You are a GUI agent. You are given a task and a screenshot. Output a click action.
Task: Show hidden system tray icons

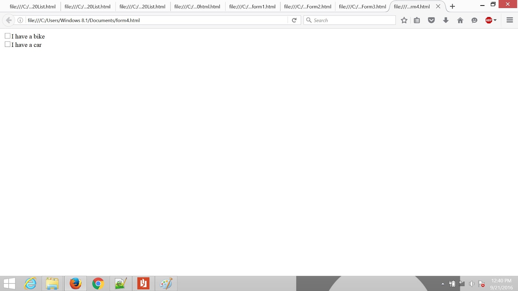pyautogui.click(x=443, y=284)
